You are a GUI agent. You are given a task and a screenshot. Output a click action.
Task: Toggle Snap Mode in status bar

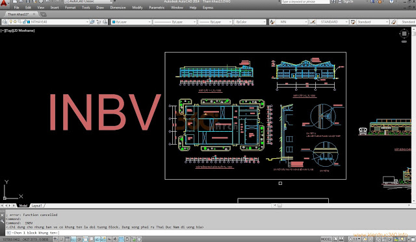pyautogui.click(x=61, y=239)
